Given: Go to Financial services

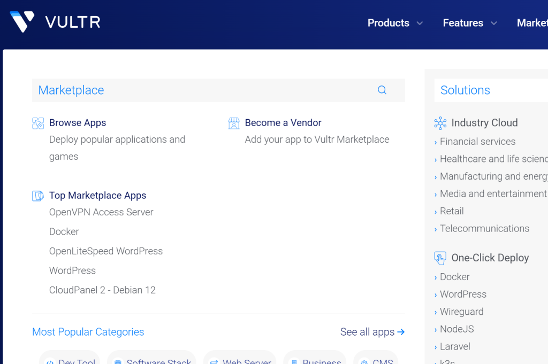Looking at the screenshot, I should [478, 142].
